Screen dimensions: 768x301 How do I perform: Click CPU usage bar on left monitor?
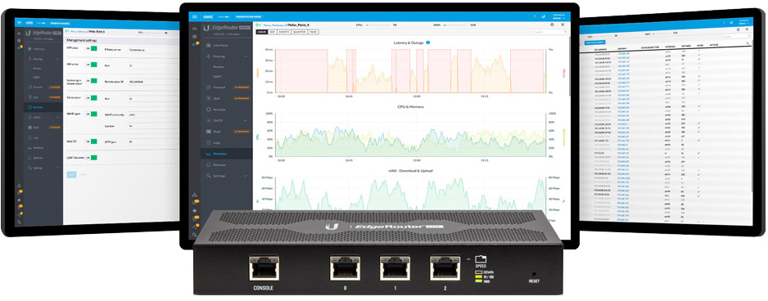coord(153,33)
